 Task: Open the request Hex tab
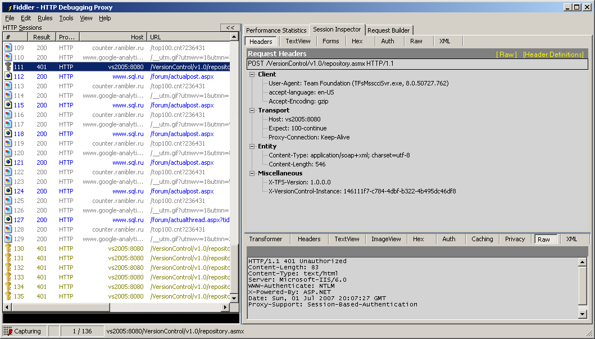pos(357,41)
